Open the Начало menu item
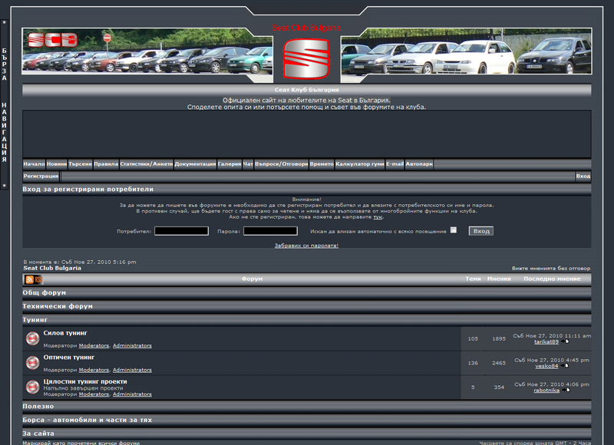Viewport: 614px width, 445px height. (34, 164)
